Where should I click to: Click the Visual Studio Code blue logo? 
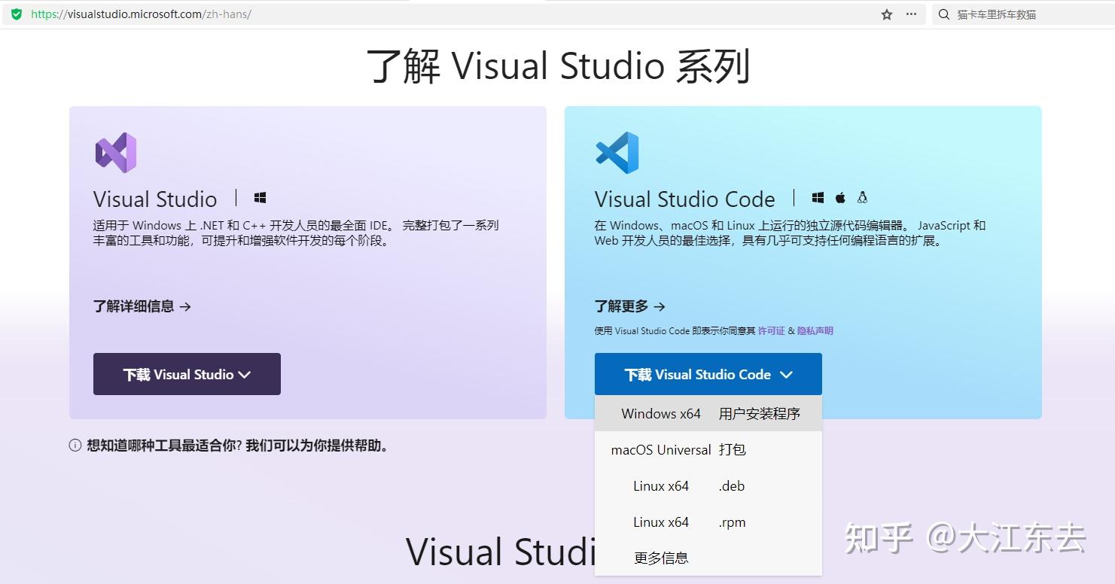617,151
